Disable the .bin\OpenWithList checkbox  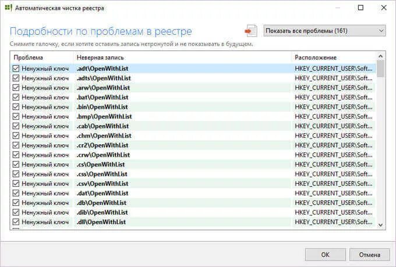[16, 107]
